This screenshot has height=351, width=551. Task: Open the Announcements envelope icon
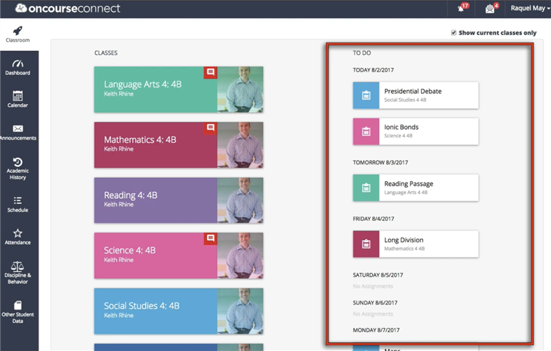click(18, 129)
